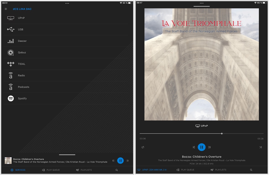269x175 pixels.
Task: Tap the mini player album thumbnail
Action: (x=8, y=161)
